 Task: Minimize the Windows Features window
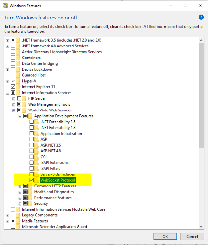coord(171,6)
